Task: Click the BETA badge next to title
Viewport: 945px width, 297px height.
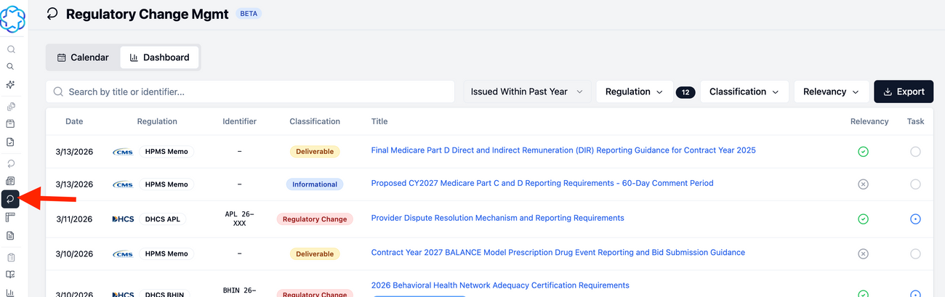Action: (249, 14)
